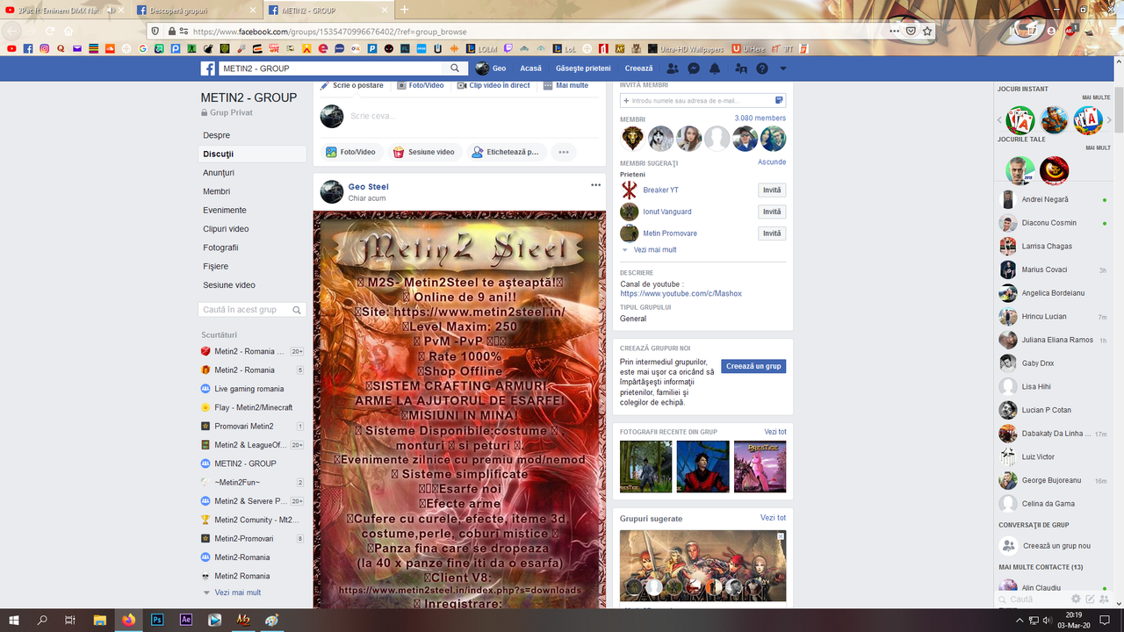Screen dimensions: 1124x632
Task: Invite Ionut Vanguard to the group
Action: pos(772,212)
